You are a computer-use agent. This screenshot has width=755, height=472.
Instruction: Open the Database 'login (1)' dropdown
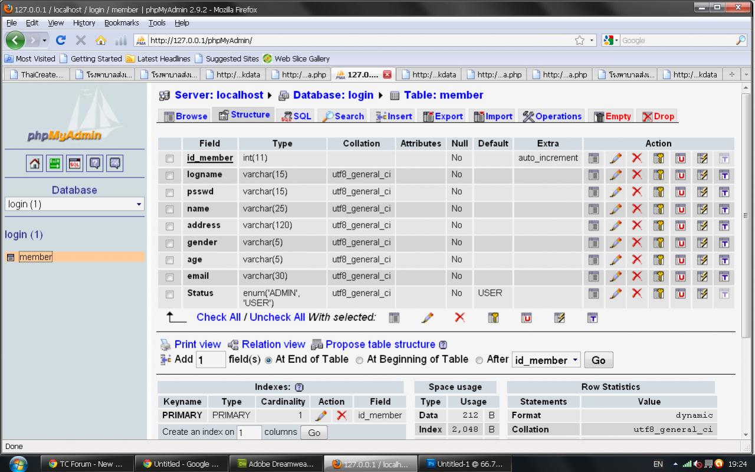[x=74, y=204]
